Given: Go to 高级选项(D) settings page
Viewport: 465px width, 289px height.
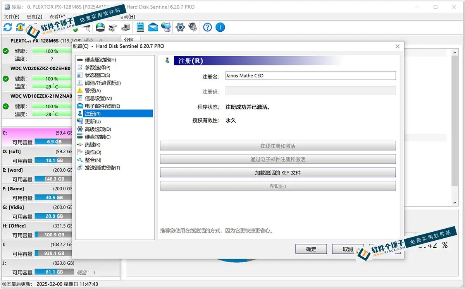Looking at the screenshot, I should coord(98,129).
